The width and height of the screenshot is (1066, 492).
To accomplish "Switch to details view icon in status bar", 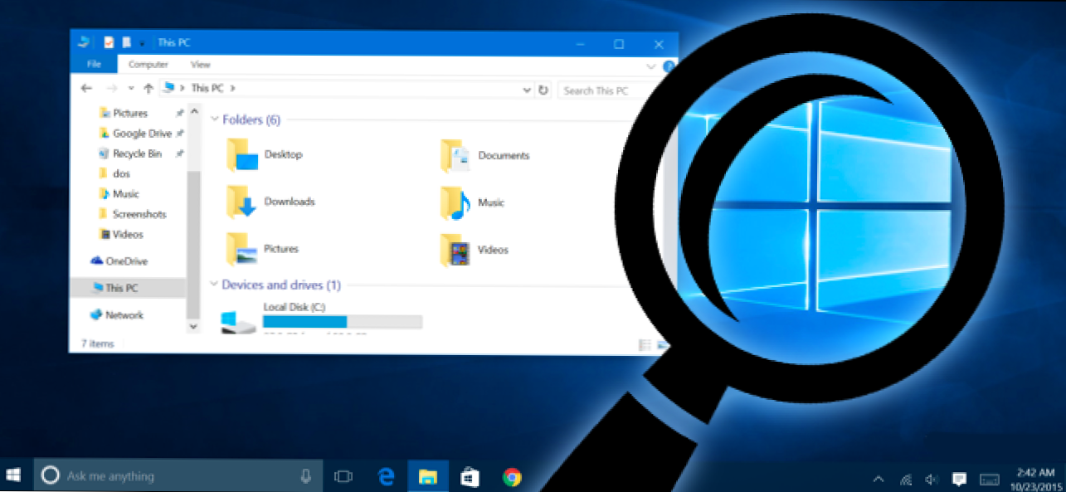I will pos(645,344).
